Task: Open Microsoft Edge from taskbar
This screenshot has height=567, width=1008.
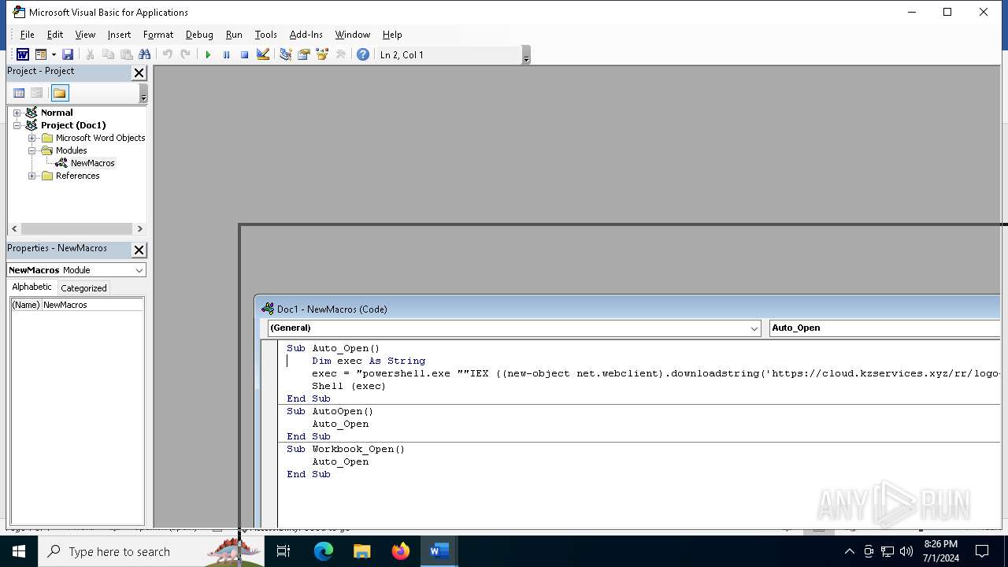Action: (x=324, y=551)
